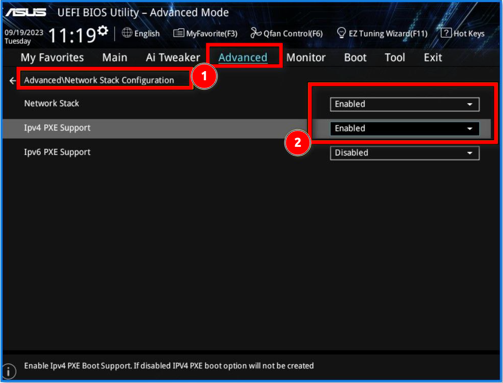The height and width of the screenshot is (383, 503).
Task: Open Qfan Control fan icon
Action: click(x=256, y=34)
